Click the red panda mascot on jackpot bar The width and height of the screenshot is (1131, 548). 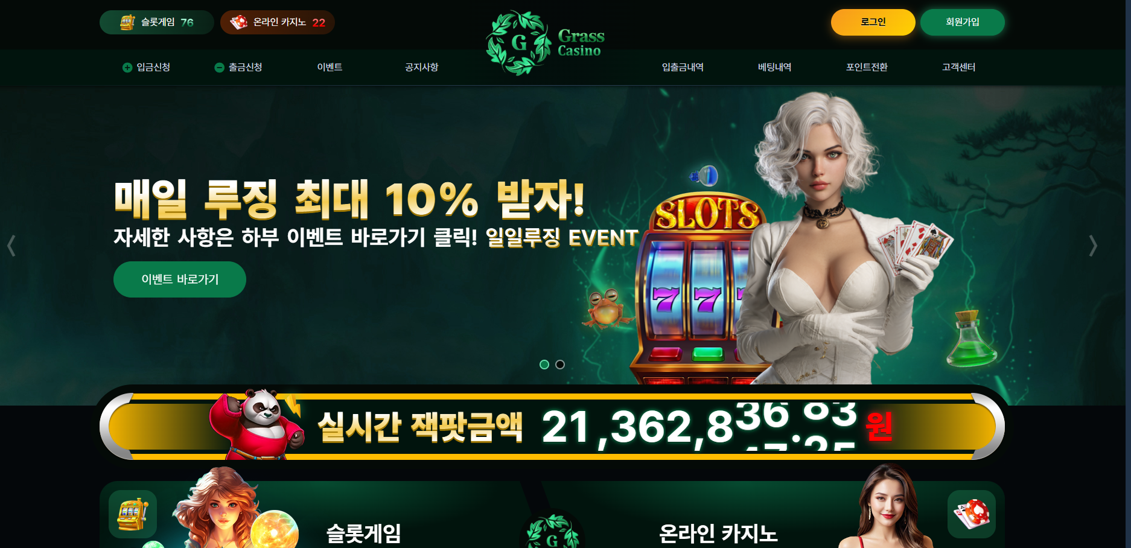click(256, 424)
